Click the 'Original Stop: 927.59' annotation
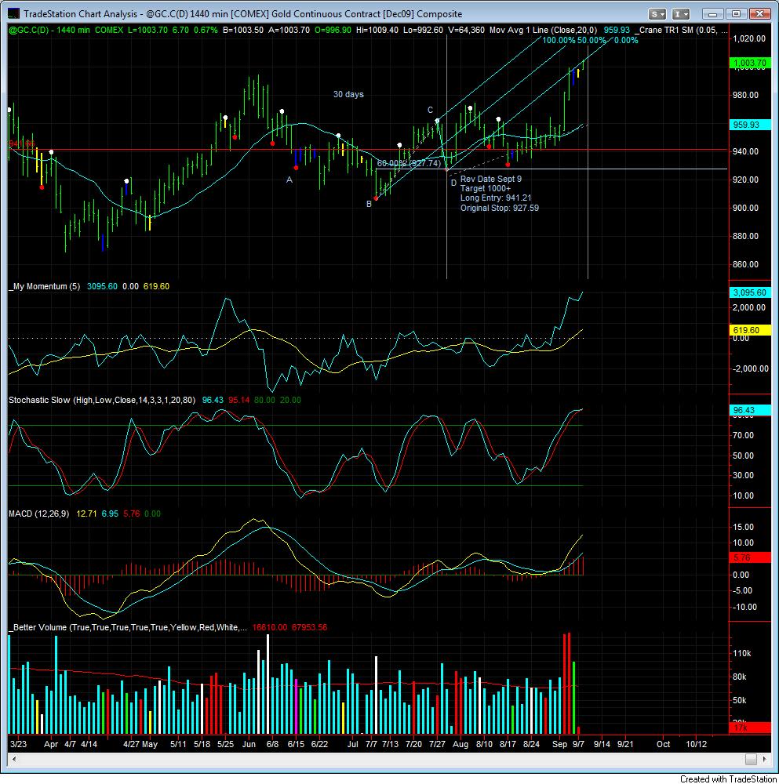 pyautogui.click(x=500, y=208)
